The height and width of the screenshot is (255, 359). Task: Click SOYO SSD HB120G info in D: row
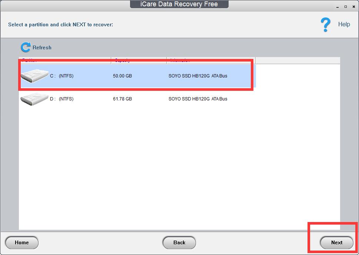click(x=198, y=99)
